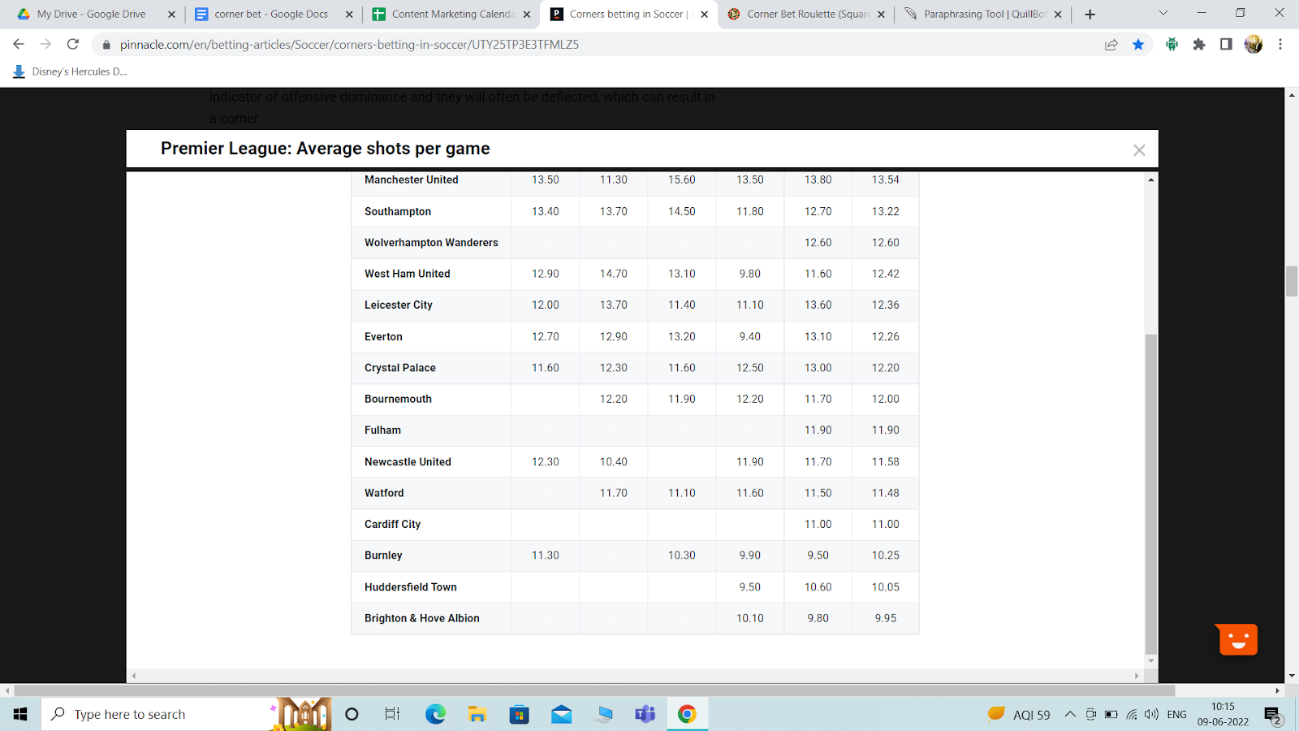
Task: Switch to My Drive - Google Drive tab
Action: point(92,14)
